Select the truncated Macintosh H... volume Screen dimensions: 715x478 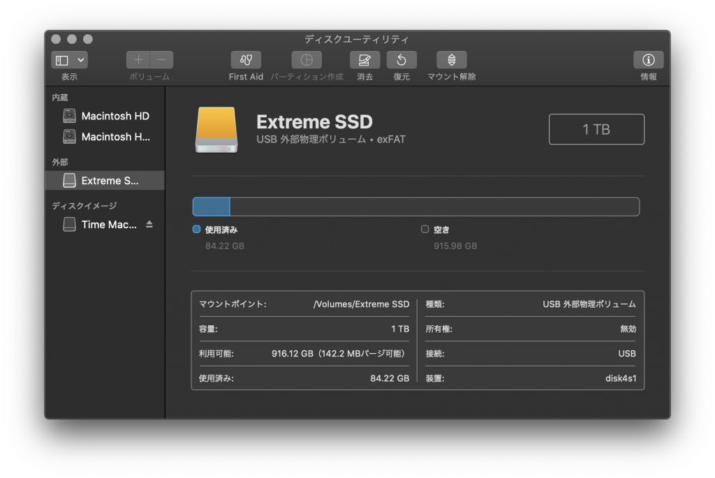point(105,137)
